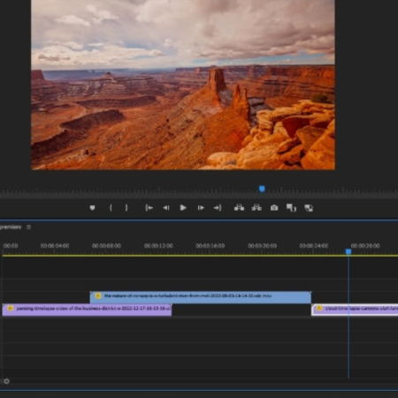Click fx badge on cloud timelapse clip
398x398 pixels.
pos(319,309)
